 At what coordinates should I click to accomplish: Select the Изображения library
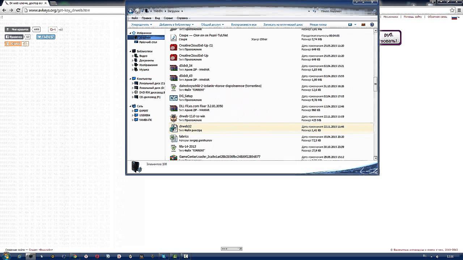(148, 65)
